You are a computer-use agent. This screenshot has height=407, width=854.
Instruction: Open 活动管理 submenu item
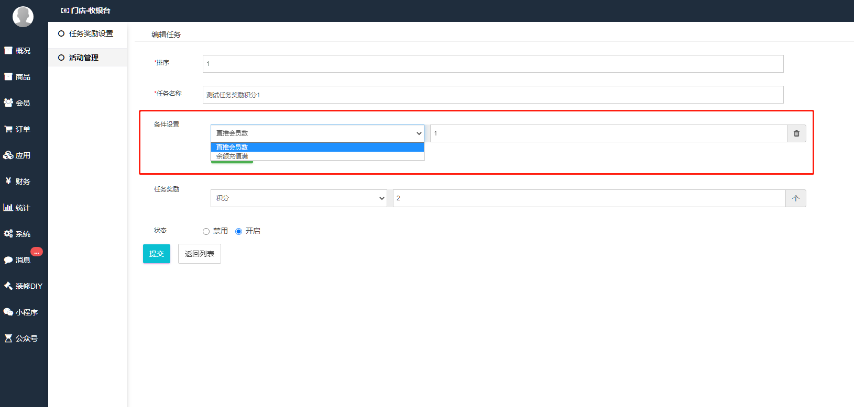point(84,58)
